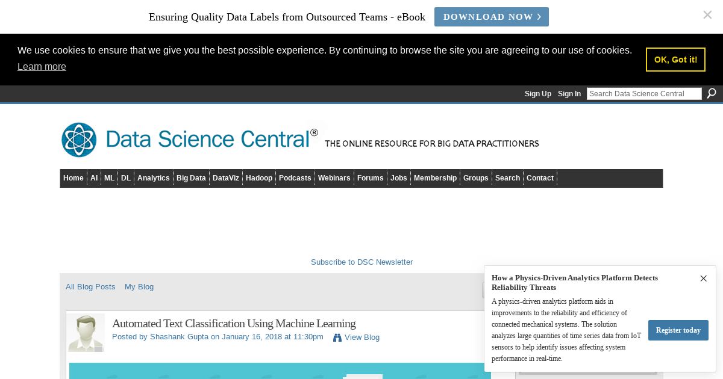723x379 pixels.
Task: Open the Search menu item
Action: (x=508, y=178)
